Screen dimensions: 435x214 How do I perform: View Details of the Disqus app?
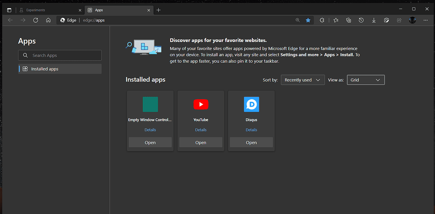pyautogui.click(x=251, y=130)
